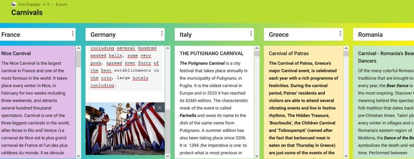Open the Nice Carnival post title
This screenshot has height=159, width=414.
[16, 53]
